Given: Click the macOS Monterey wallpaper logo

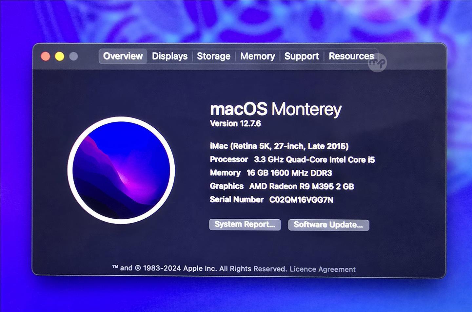Looking at the screenshot, I should pos(121,170).
